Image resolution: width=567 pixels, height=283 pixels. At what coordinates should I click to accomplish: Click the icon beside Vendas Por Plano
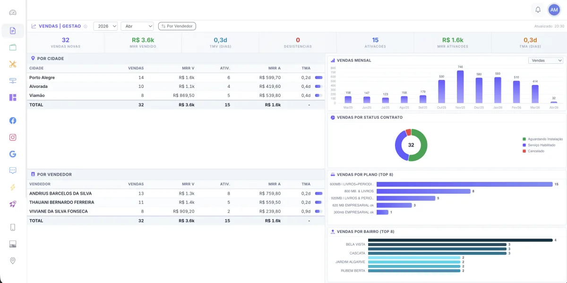(333, 174)
